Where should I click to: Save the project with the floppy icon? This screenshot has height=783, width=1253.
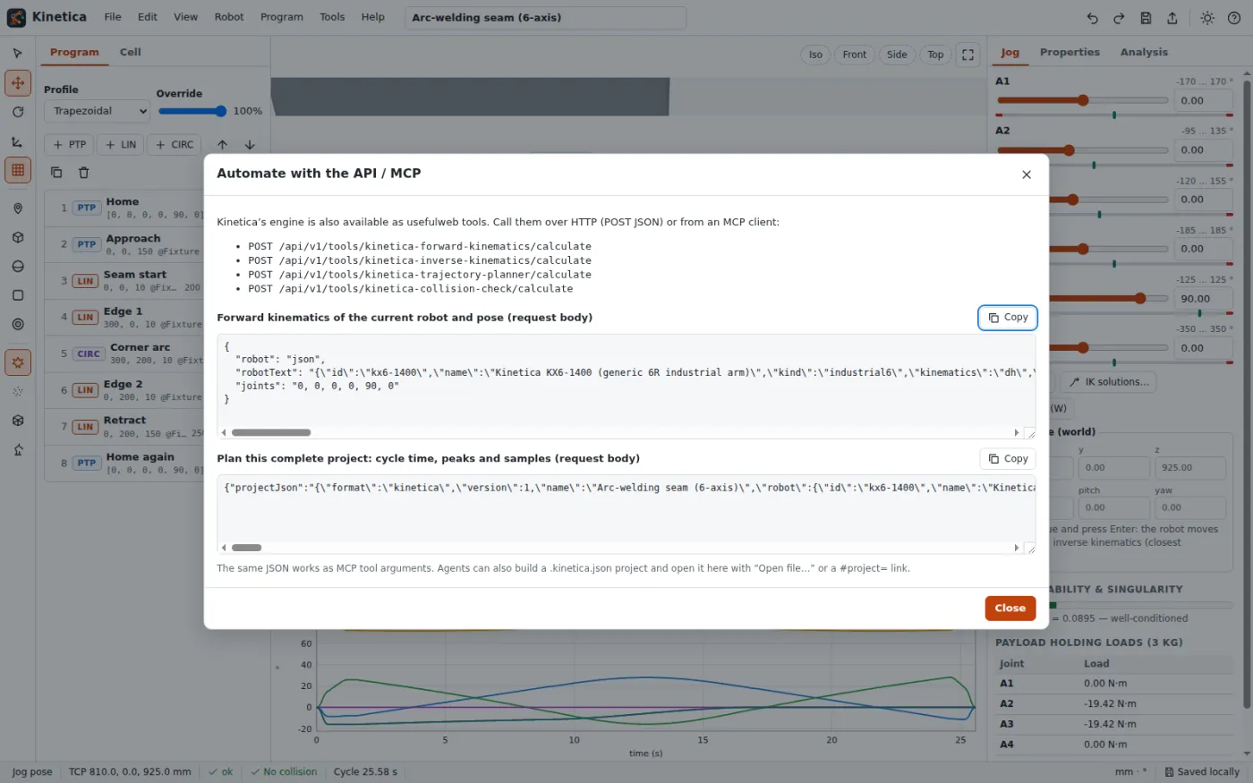pyautogui.click(x=1146, y=18)
